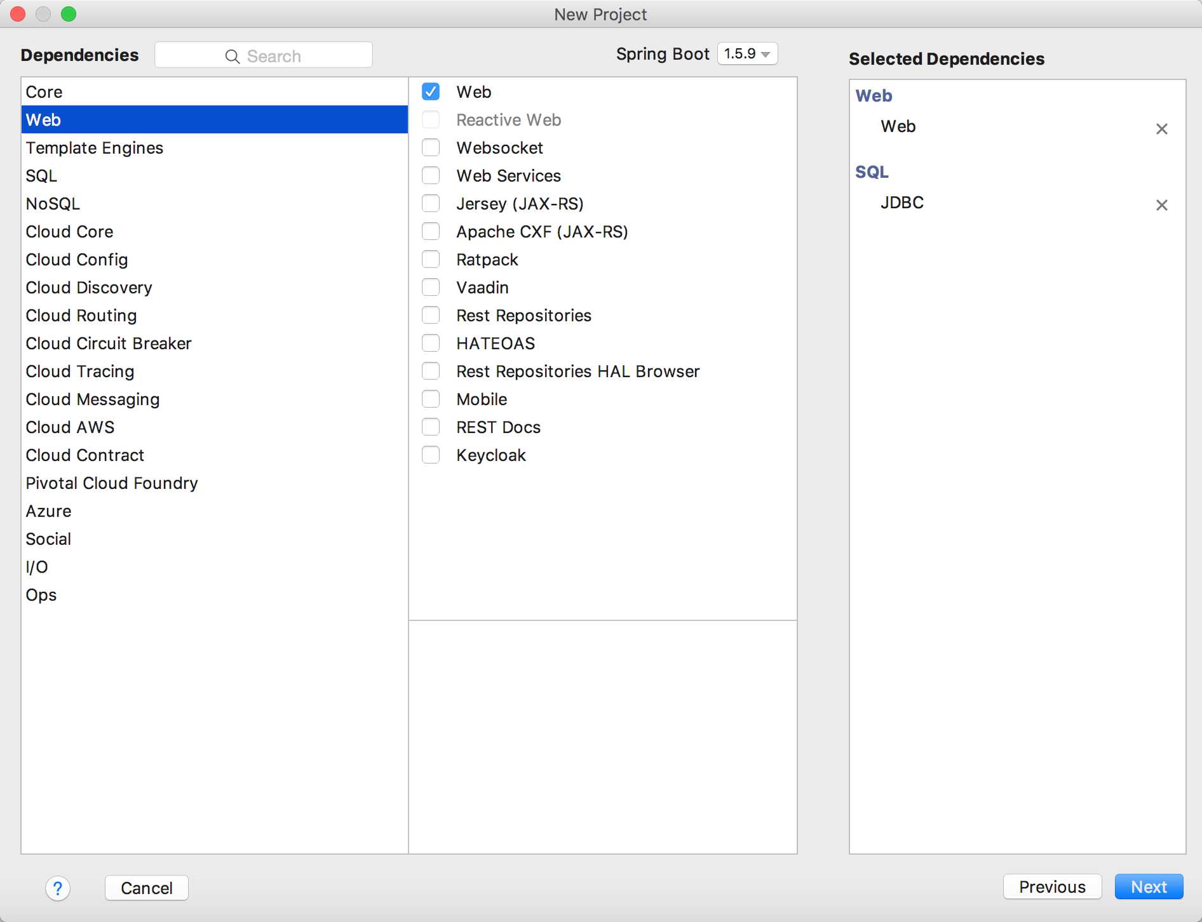Select the I/O category
1202x922 pixels.
pyautogui.click(x=215, y=566)
